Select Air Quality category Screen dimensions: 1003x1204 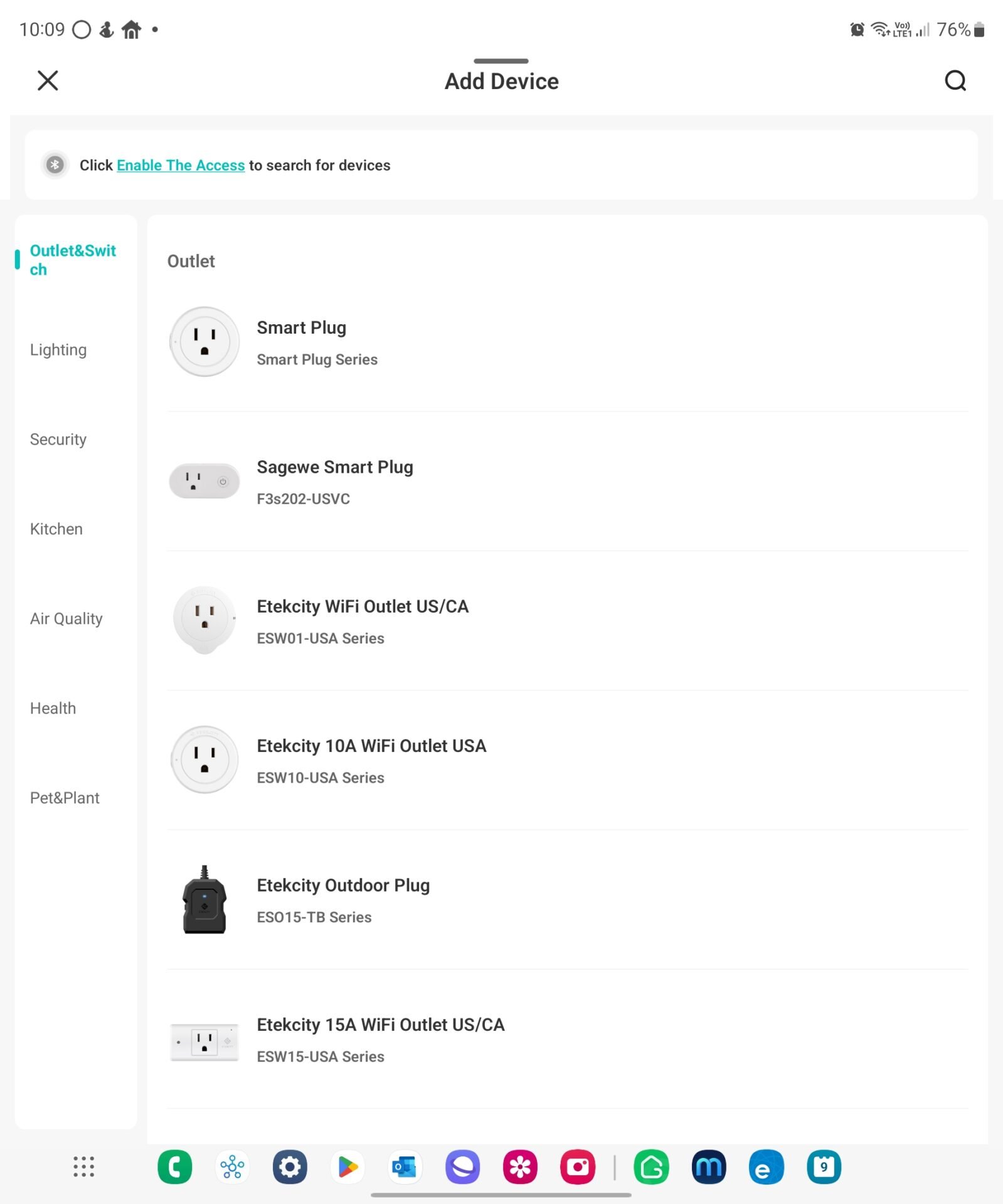pyautogui.click(x=66, y=619)
